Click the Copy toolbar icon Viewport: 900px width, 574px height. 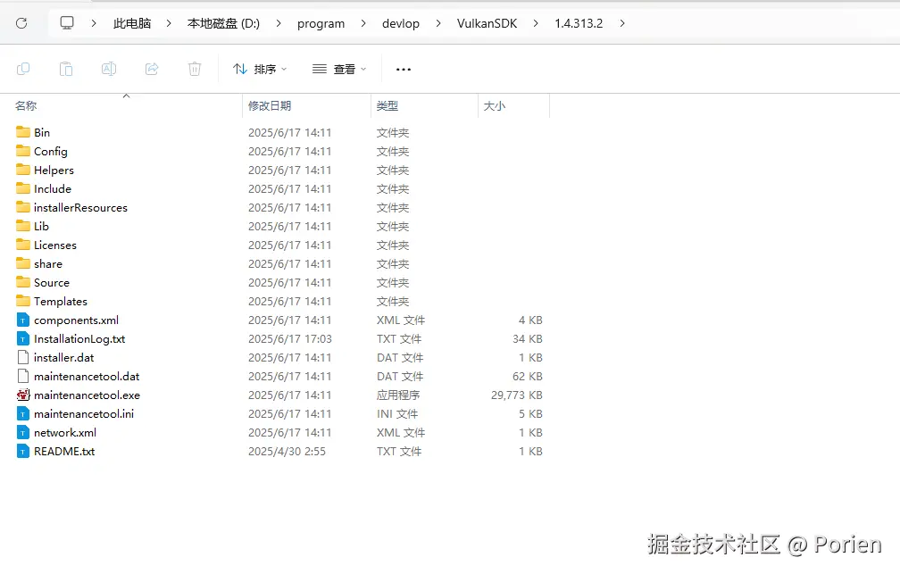pyautogui.click(x=23, y=69)
